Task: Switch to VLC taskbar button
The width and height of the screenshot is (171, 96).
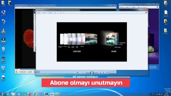Action: (58, 94)
